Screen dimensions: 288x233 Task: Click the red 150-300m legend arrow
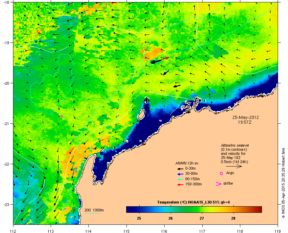tap(180, 185)
